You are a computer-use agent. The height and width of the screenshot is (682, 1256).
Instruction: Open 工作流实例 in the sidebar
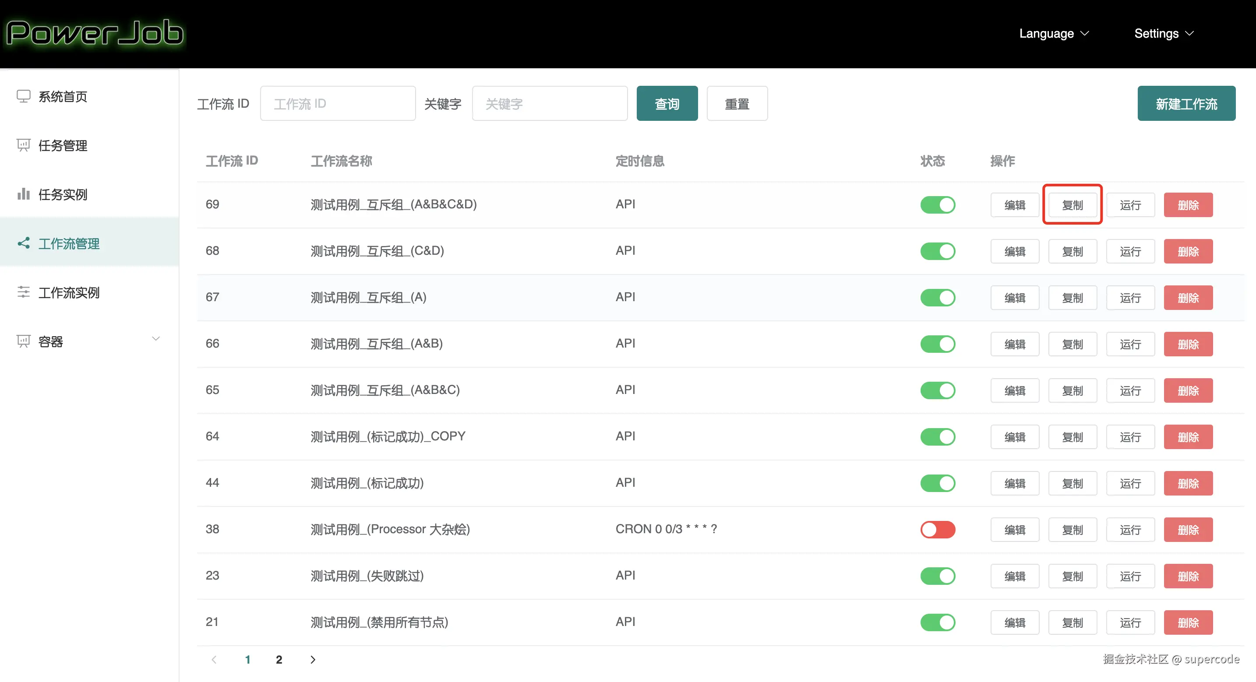[69, 292]
